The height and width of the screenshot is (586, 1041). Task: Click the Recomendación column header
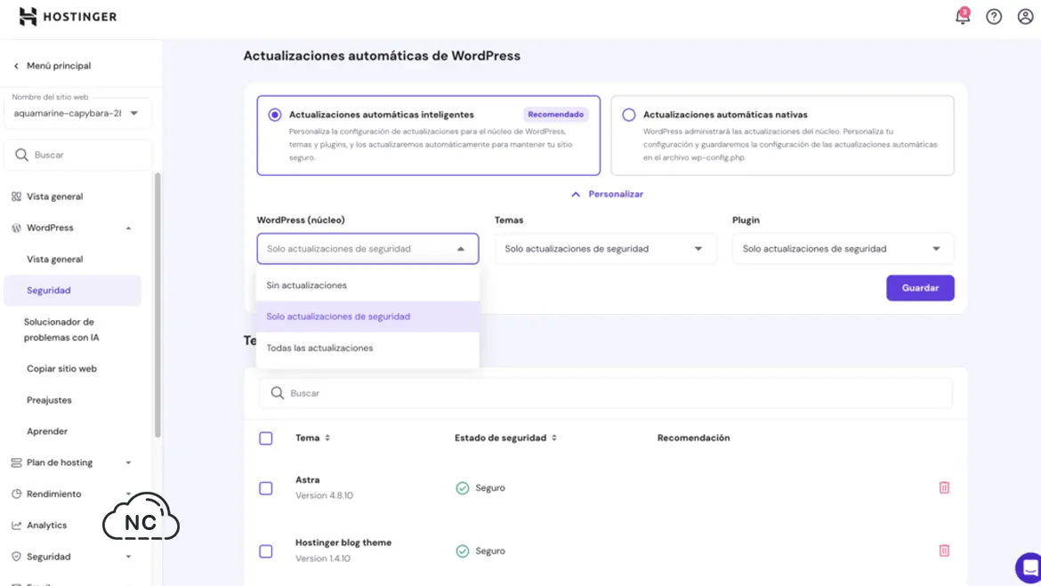pyautogui.click(x=693, y=438)
